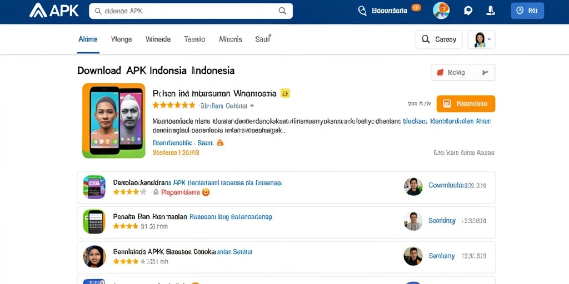Open the featured app title Pcken ibd
Screen dimensions: 569x284
(x=214, y=93)
